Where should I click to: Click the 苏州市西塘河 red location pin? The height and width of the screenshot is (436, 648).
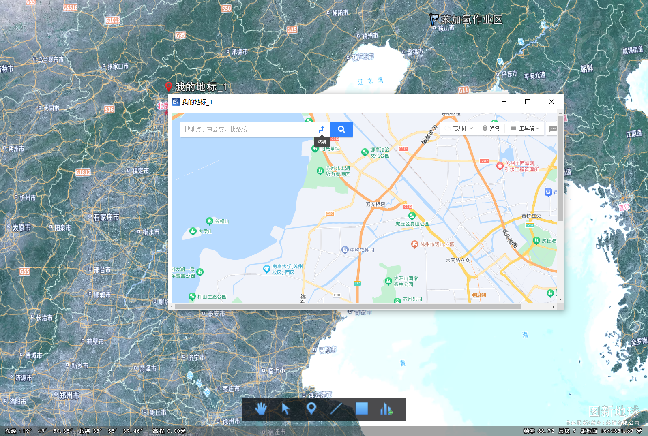tap(500, 166)
